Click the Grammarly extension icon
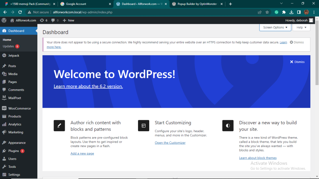This screenshot has height=179, width=319. (x=276, y=12)
